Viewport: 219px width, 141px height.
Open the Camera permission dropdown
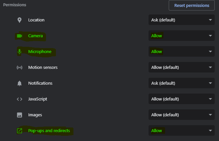click(x=181, y=36)
